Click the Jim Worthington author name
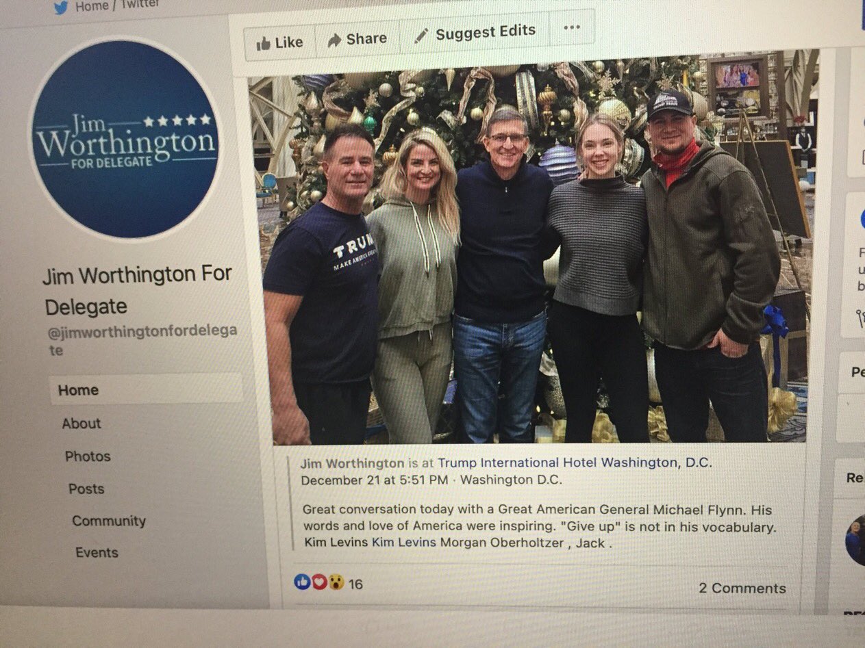This screenshot has height=648, width=865. 351,463
